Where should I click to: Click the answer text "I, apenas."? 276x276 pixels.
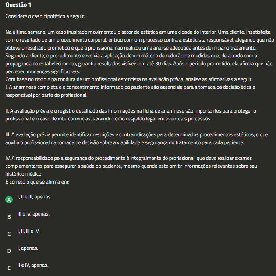pos(28,248)
